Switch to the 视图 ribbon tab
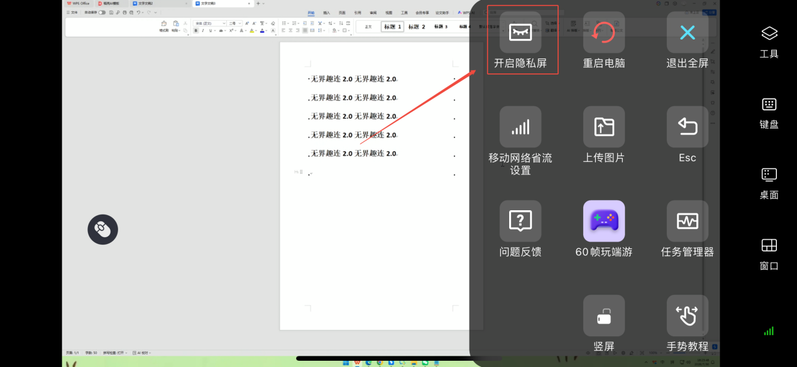797x367 pixels. tap(388, 13)
